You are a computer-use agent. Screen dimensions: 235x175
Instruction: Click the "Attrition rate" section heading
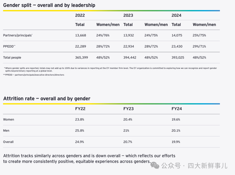(x=47, y=98)
